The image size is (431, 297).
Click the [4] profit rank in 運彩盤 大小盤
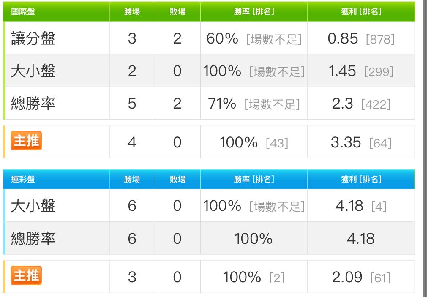(x=379, y=207)
